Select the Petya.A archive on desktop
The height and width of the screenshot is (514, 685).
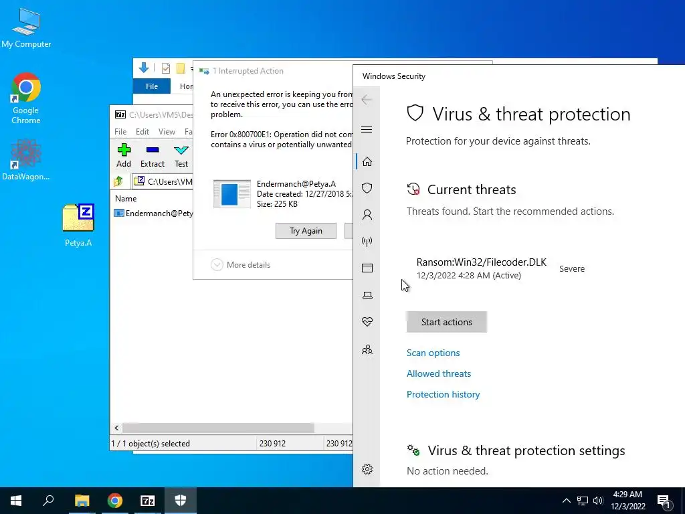click(78, 226)
